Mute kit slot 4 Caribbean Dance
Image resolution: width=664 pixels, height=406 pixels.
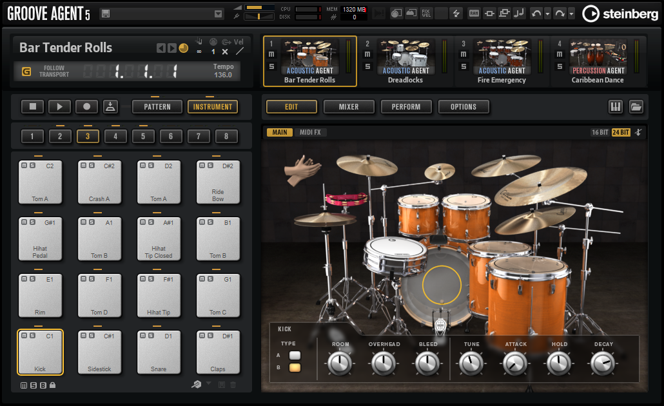click(560, 54)
